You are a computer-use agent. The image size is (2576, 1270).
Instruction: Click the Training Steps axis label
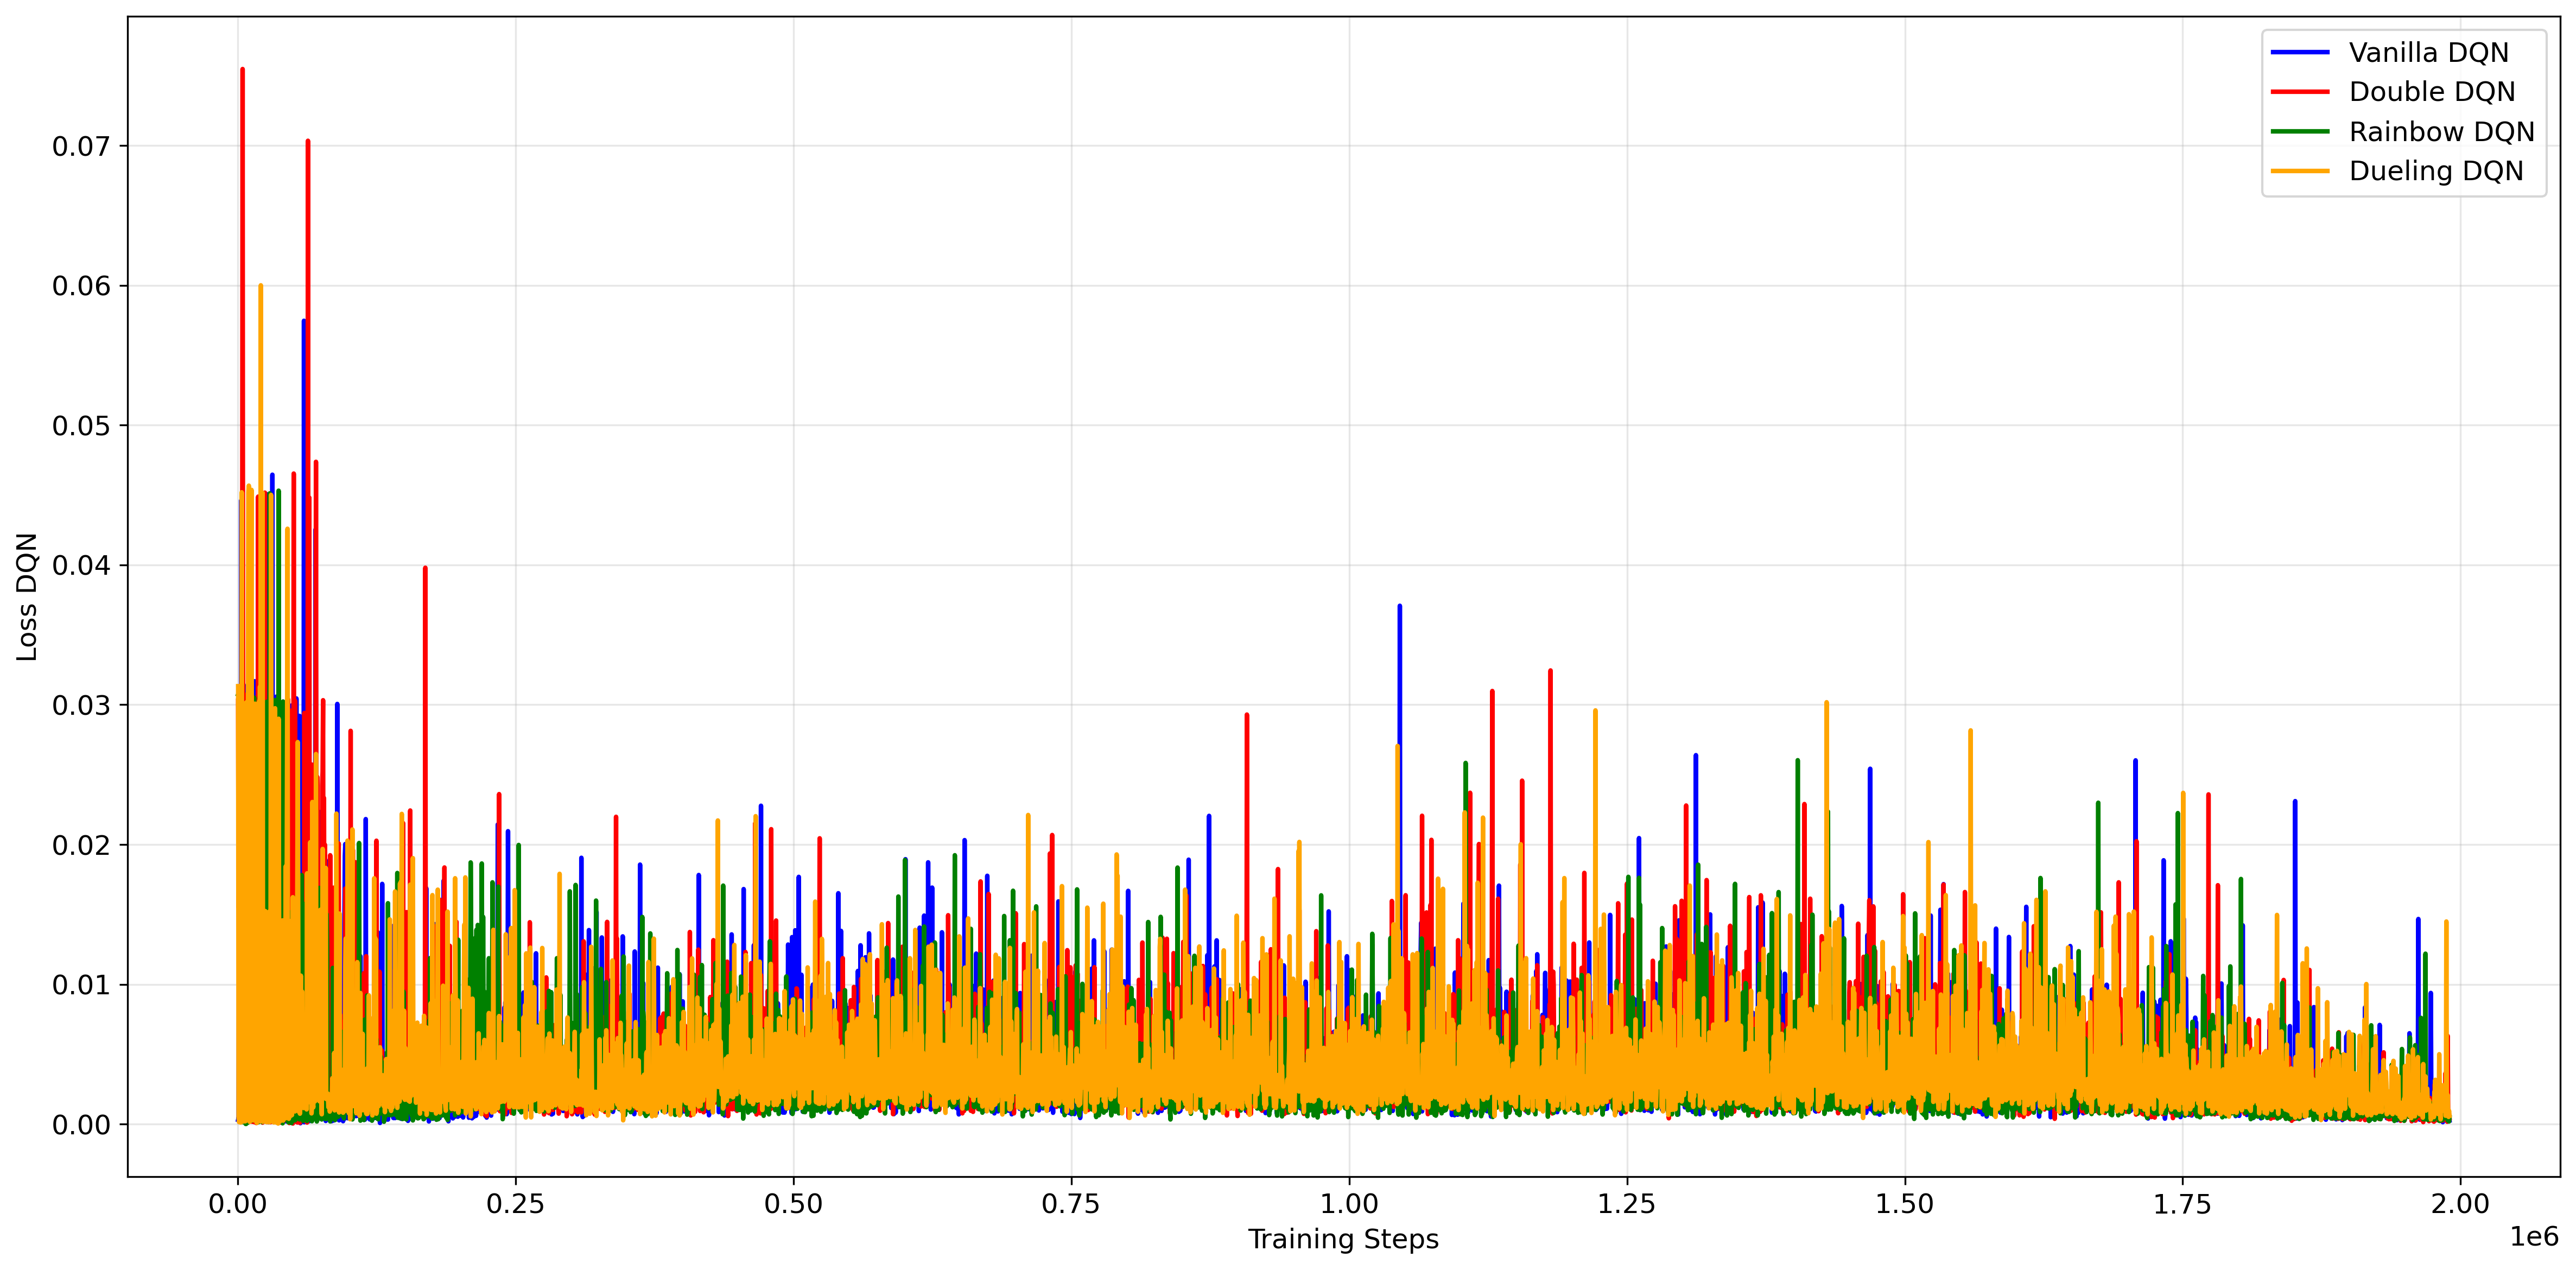(1343, 1239)
